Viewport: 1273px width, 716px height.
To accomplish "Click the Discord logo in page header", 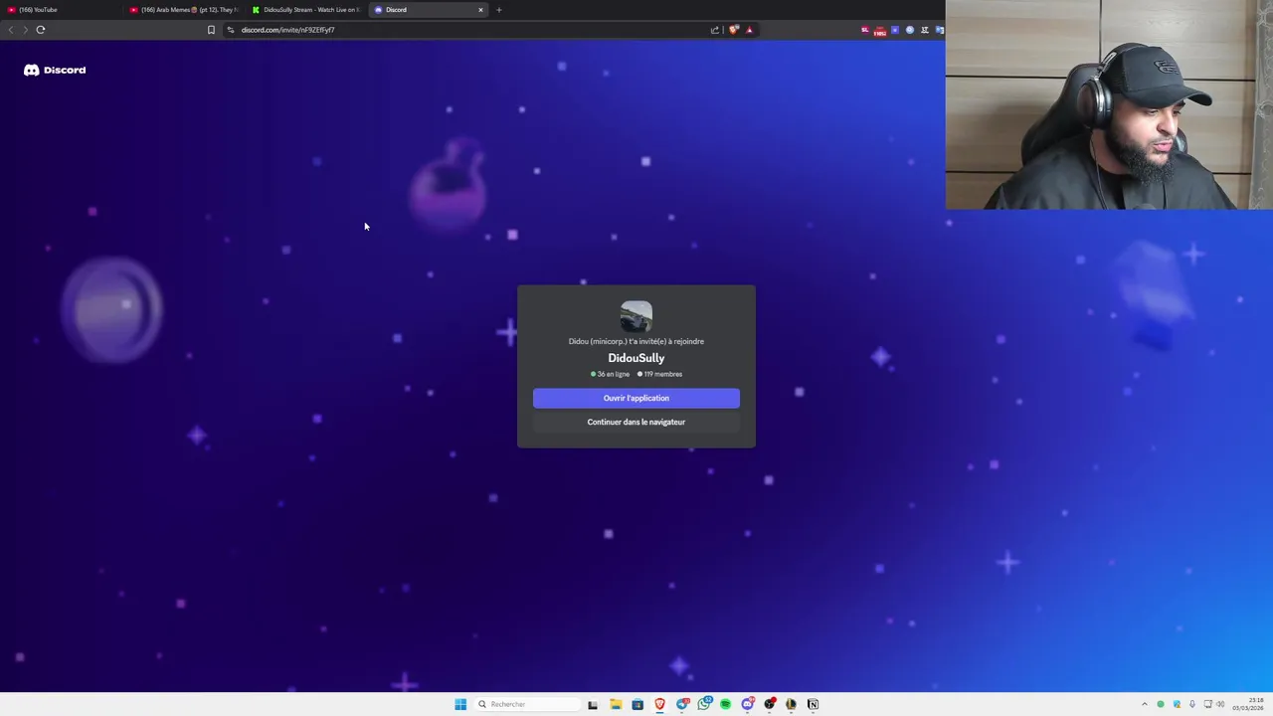I will (55, 70).
